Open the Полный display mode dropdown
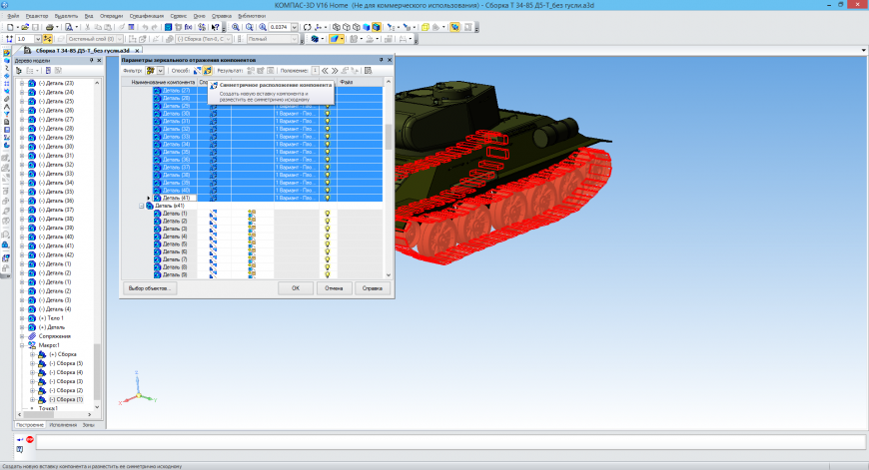The width and height of the screenshot is (869, 470). click(295, 39)
